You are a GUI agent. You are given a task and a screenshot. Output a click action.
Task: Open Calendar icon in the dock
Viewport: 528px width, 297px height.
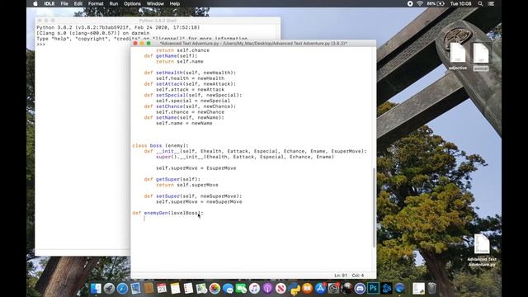(x=162, y=288)
